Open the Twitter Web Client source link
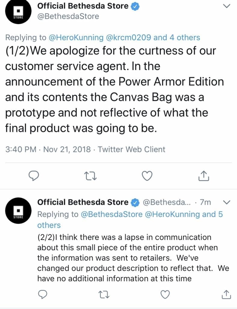This screenshot has height=309, width=237. pos(131,149)
